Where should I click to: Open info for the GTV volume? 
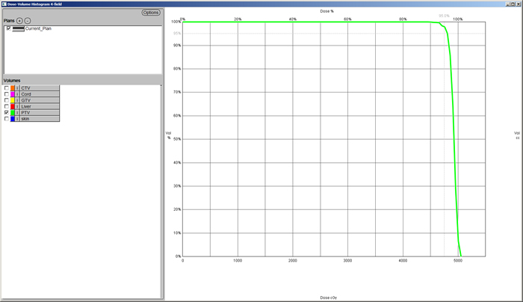click(x=18, y=100)
